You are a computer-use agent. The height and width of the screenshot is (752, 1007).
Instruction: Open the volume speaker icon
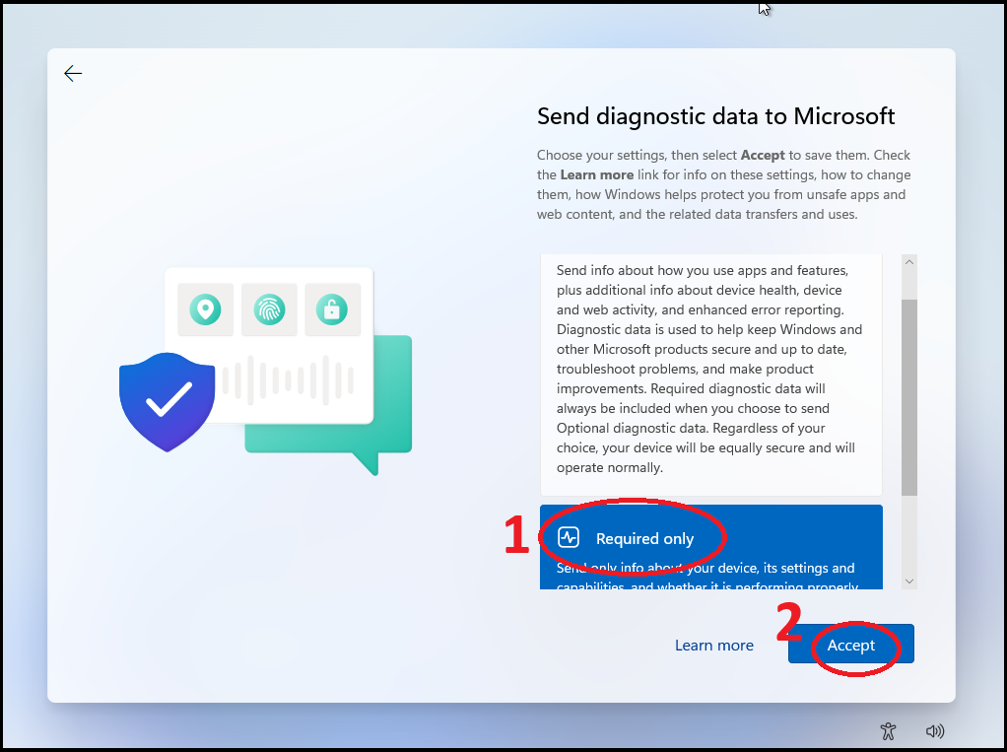pos(935,730)
